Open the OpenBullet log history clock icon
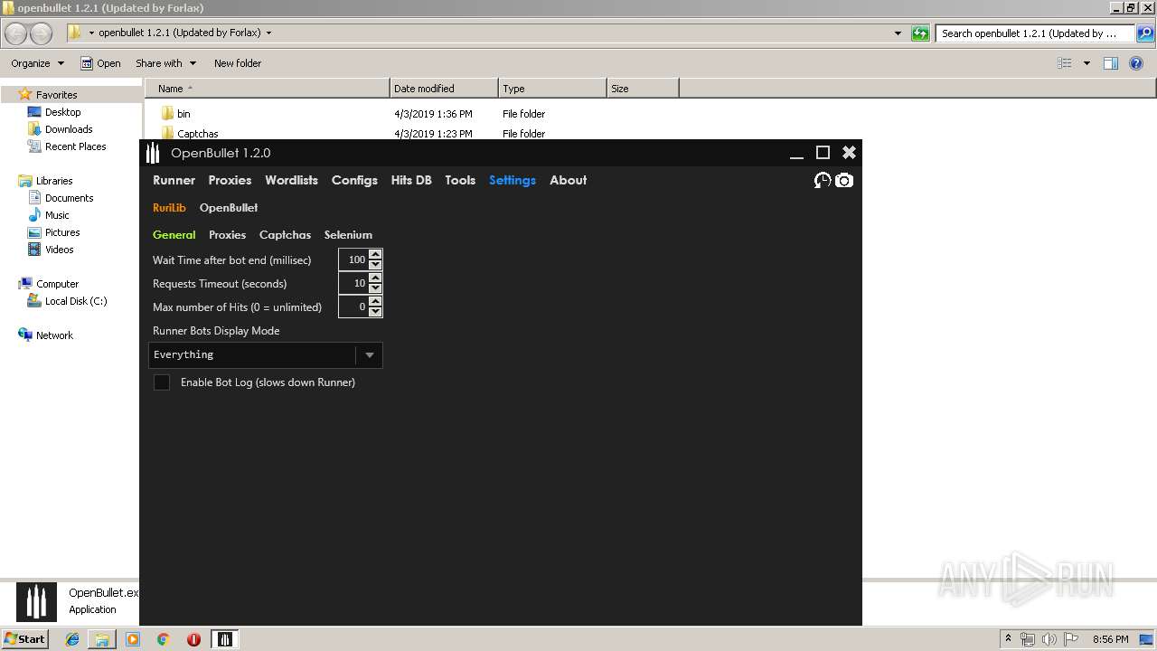Image resolution: width=1157 pixels, height=651 pixels. tap(822, 180)
